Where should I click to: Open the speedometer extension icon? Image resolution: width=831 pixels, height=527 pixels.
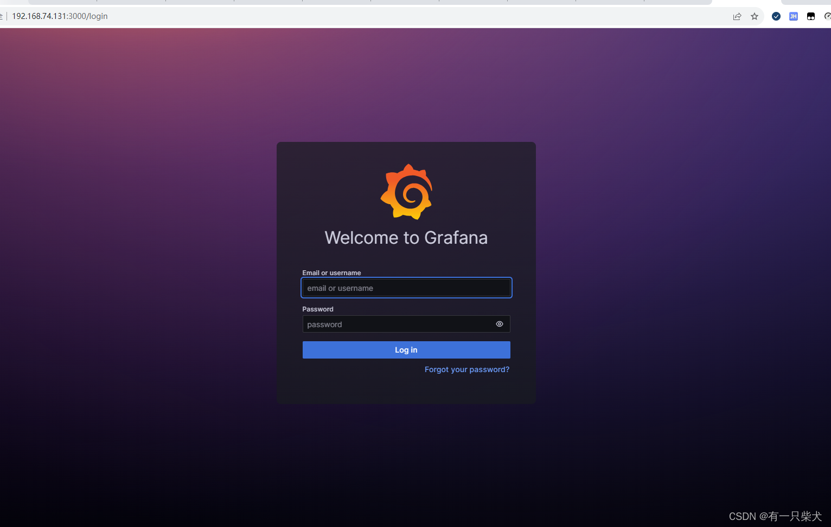point(827,16)
